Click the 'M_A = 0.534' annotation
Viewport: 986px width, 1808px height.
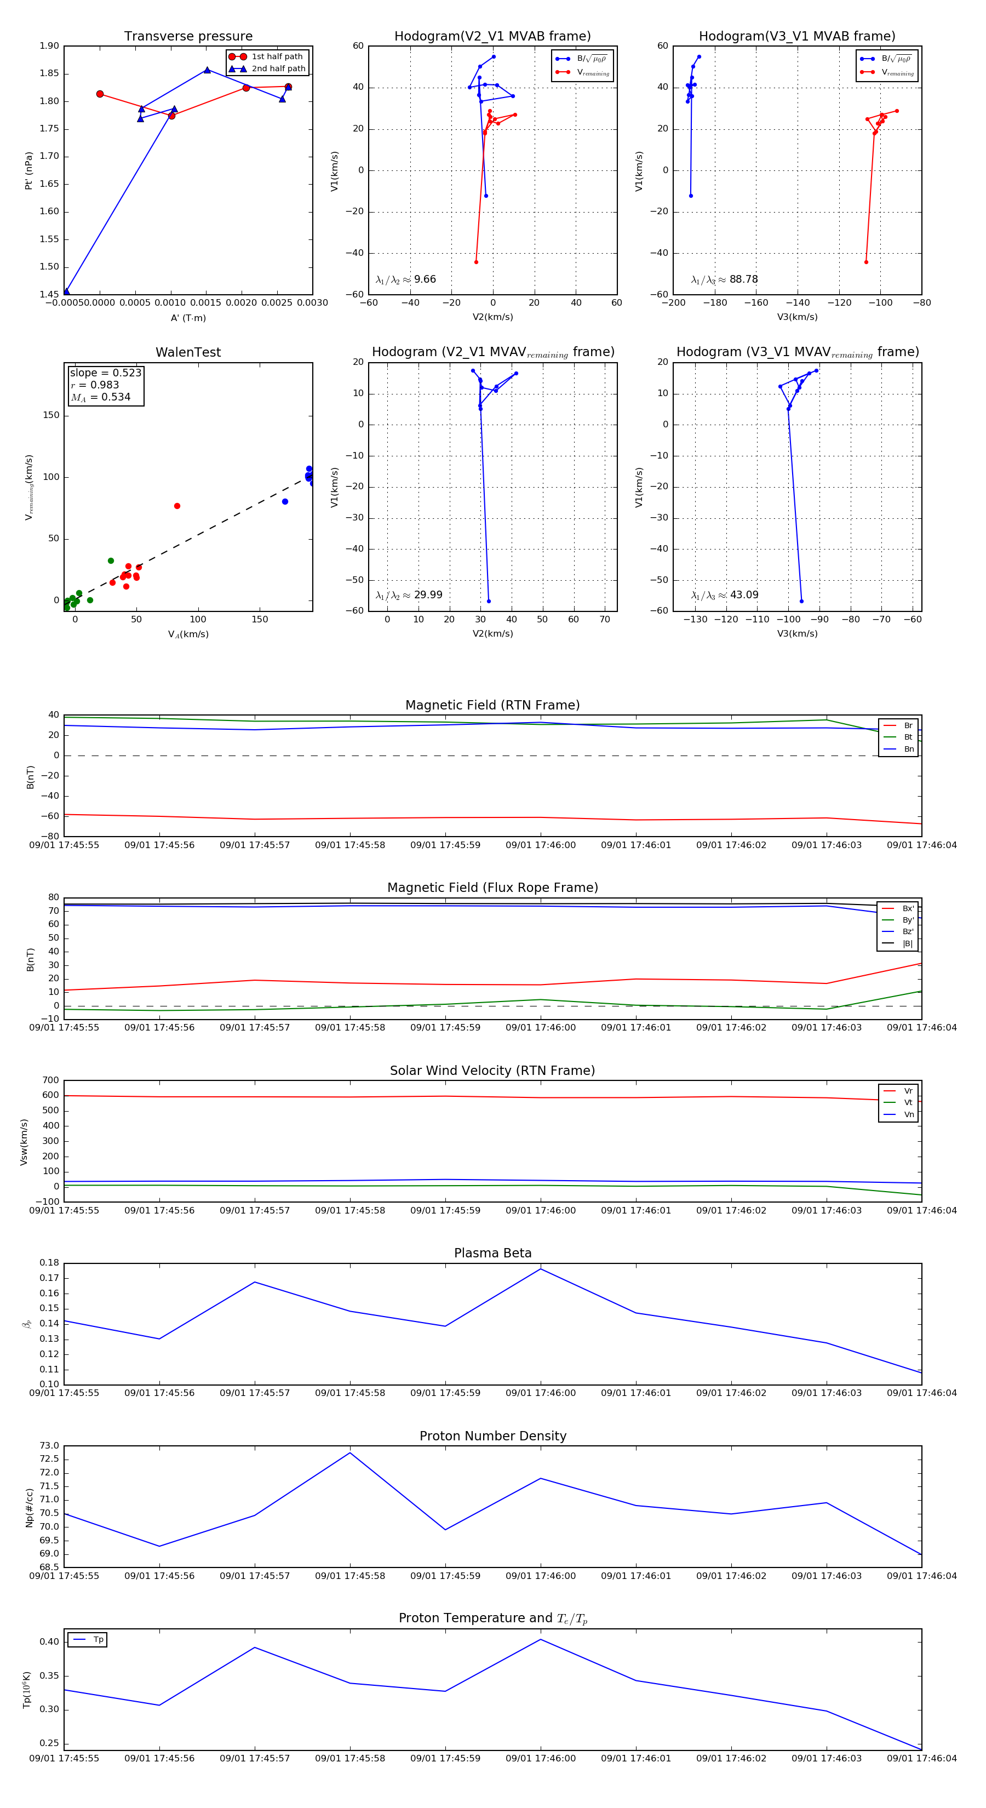[100, 397]
